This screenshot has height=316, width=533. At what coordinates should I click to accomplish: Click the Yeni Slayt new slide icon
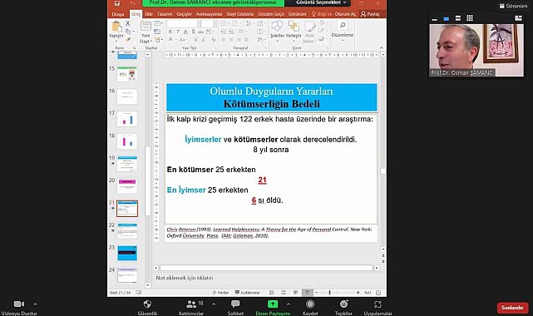(146, 27)
